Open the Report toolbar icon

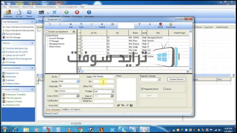[29, 14]
